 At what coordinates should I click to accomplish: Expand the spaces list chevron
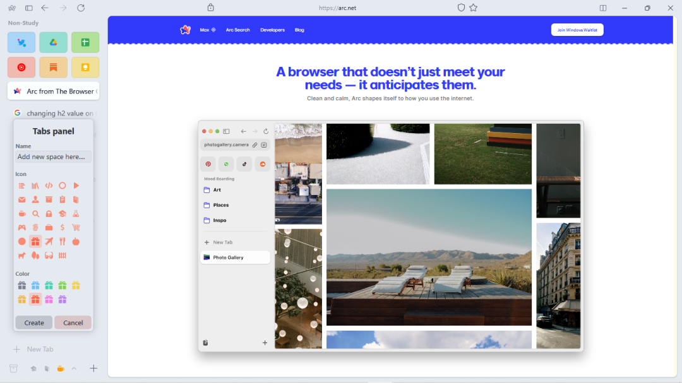coord(74,368)
